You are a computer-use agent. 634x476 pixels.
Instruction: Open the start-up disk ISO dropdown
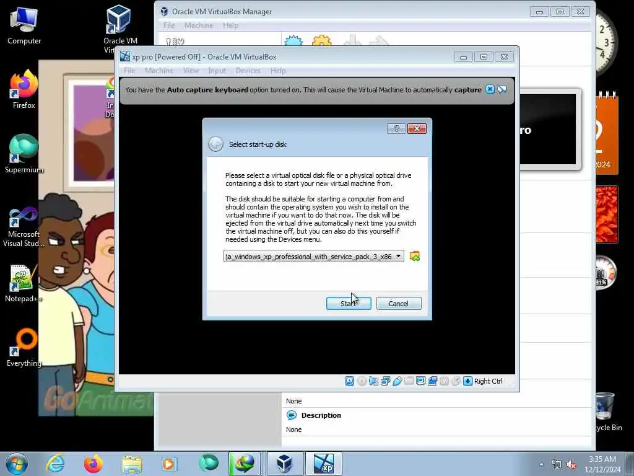pyautogui.click(x=313, y=256)
